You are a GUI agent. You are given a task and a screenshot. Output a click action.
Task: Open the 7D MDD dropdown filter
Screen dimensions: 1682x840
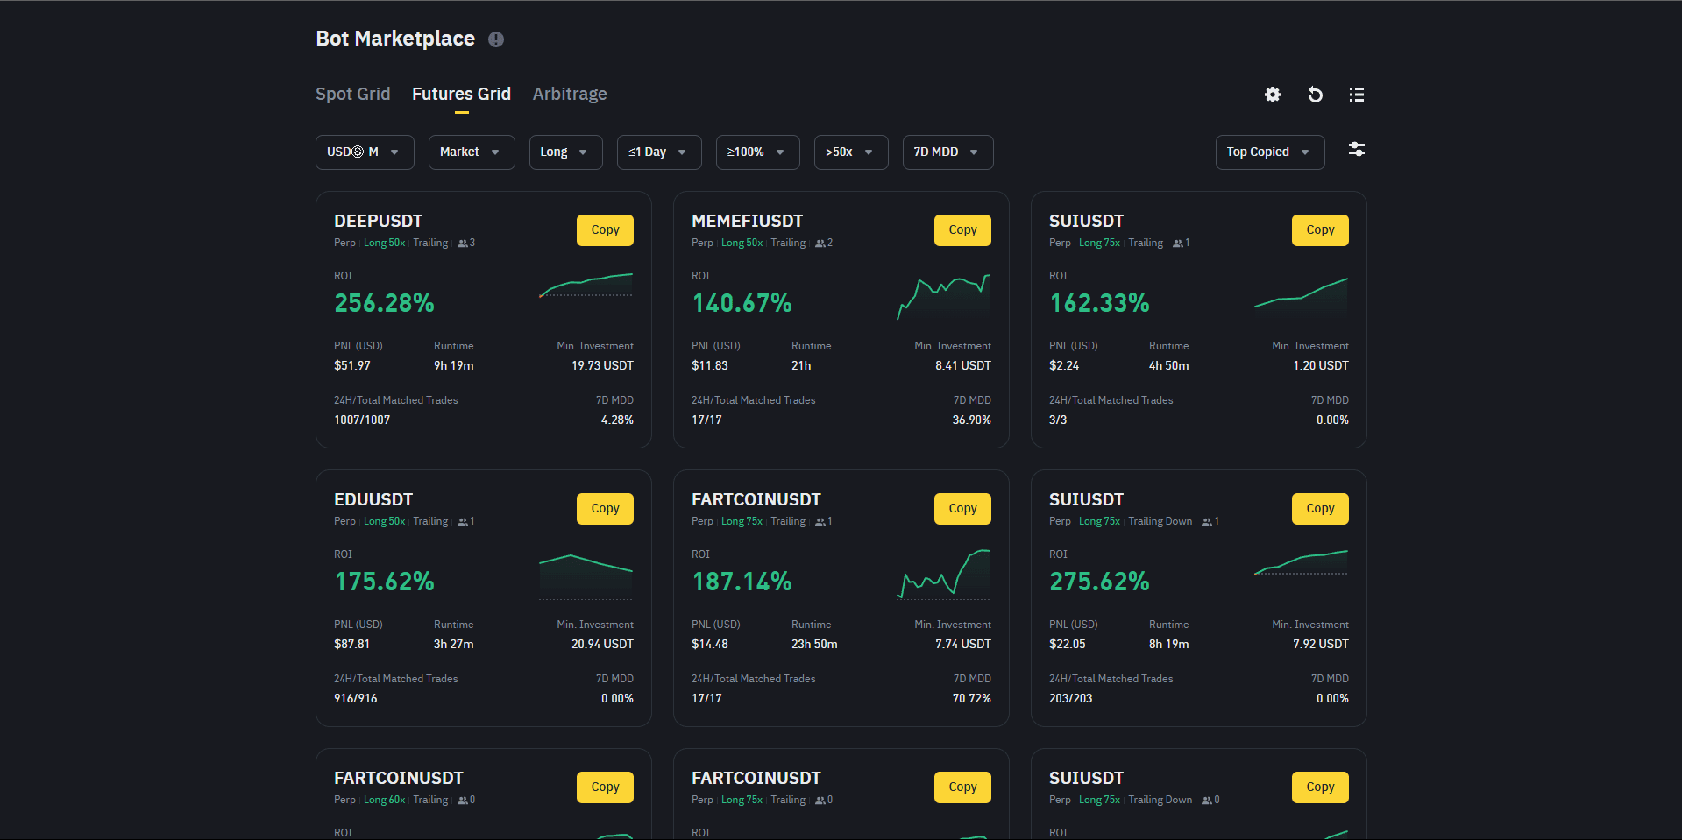click(947, 152)
